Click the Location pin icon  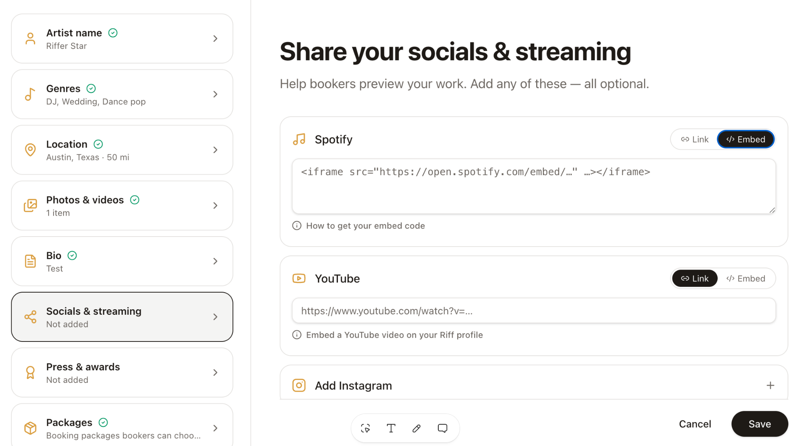(30, 150)
